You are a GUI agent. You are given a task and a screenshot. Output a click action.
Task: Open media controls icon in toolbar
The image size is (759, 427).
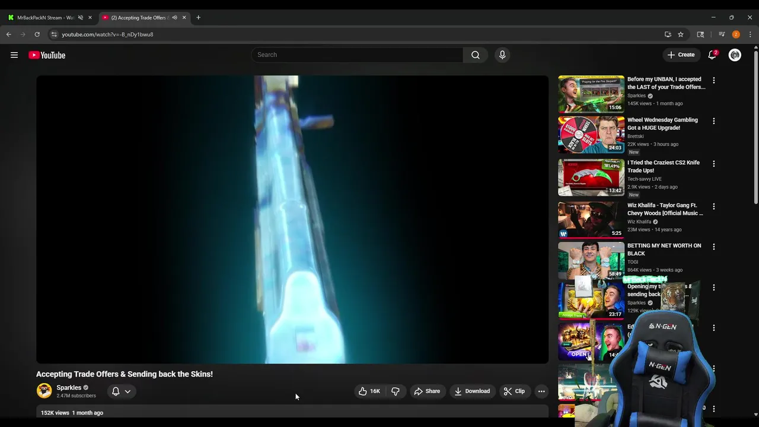tap(722, 34)
